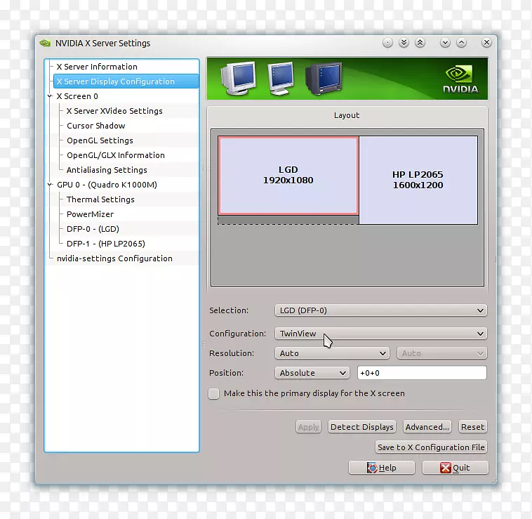
Task: Select X Server Information in the tree
Action: pos(97,67)
